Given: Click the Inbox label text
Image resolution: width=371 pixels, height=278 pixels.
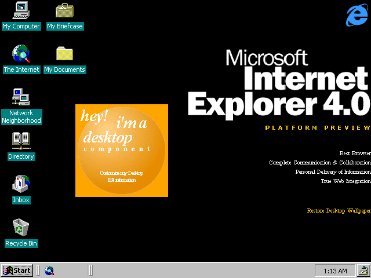Looking at the screenshot, I should (x=21, y=200).
